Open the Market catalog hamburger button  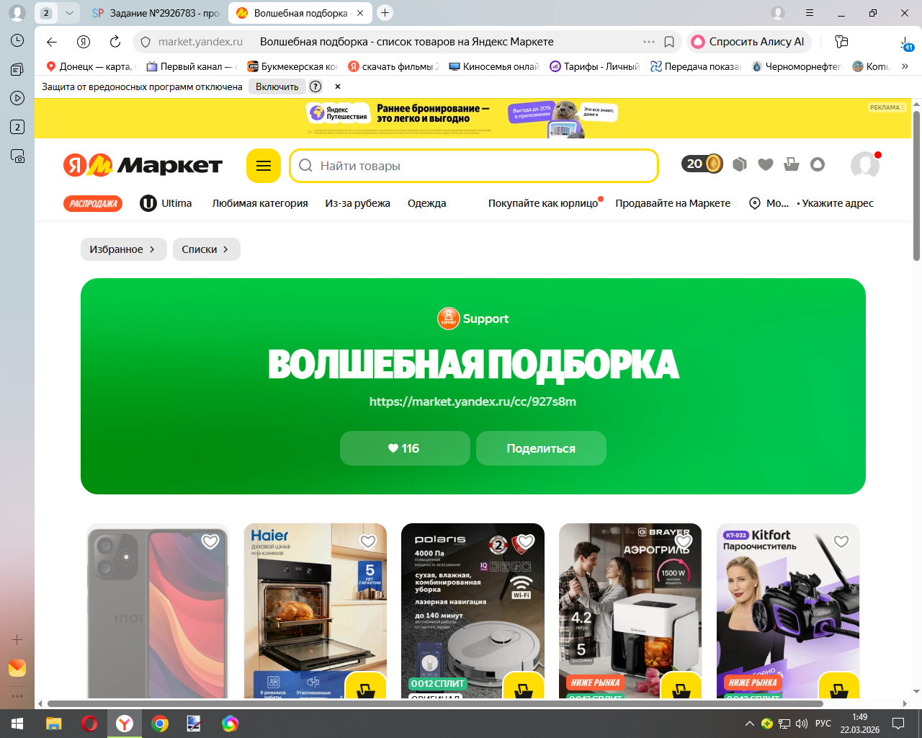pos(264,166)
